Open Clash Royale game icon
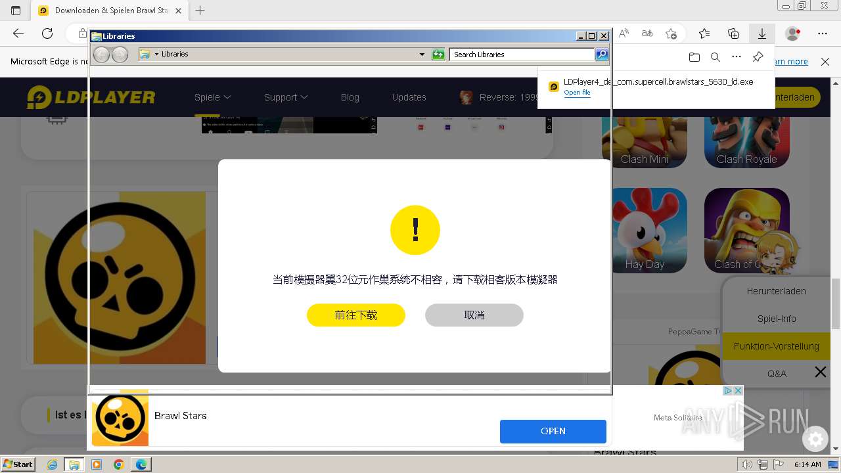The height and width of the screenshot is (473, 841). point(746,142)
